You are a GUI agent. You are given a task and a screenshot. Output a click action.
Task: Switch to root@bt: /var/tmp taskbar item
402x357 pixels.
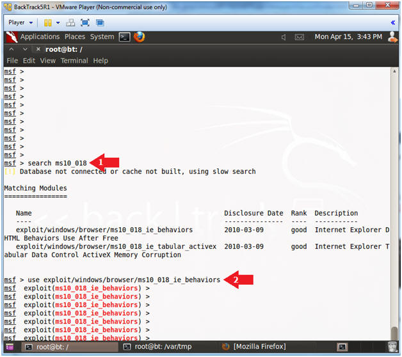point(157,347)
